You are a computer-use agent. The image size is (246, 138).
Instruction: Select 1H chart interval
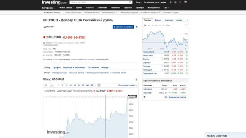[x=75, y=85]
